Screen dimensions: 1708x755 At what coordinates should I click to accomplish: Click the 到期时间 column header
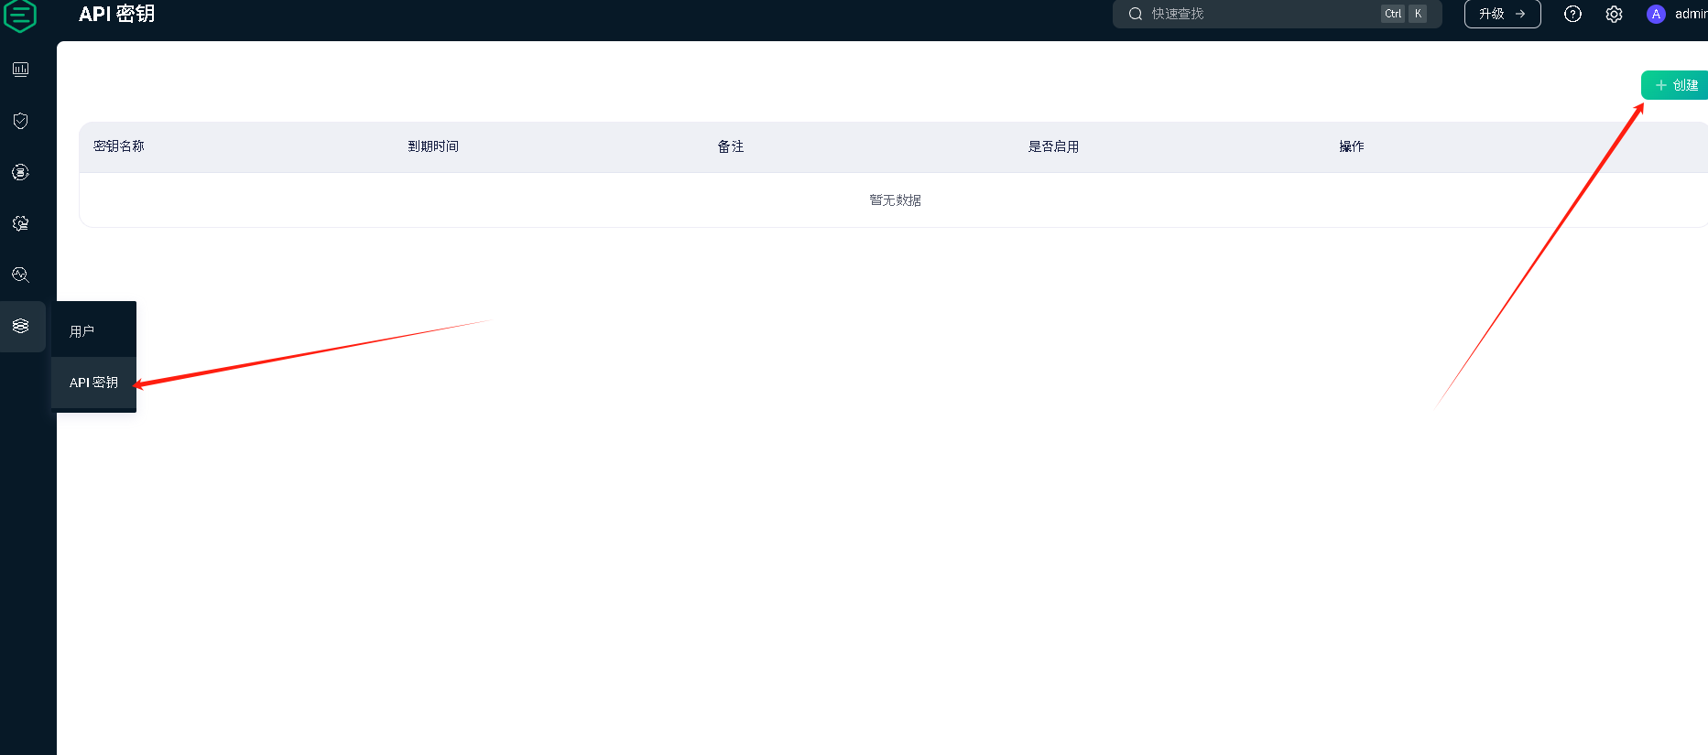[x=433, y=146]
